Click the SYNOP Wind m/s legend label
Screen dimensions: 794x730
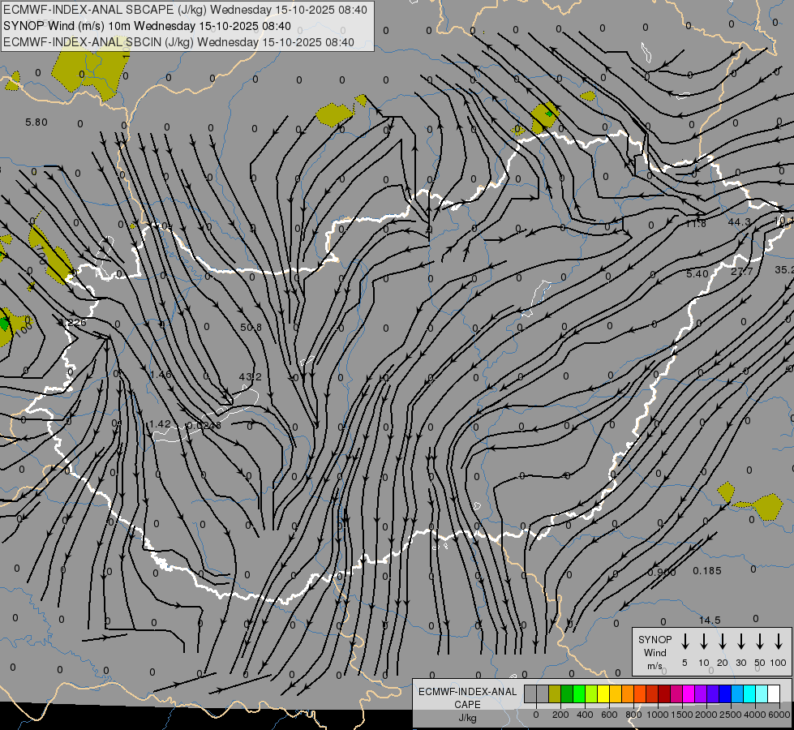point(655,652)
